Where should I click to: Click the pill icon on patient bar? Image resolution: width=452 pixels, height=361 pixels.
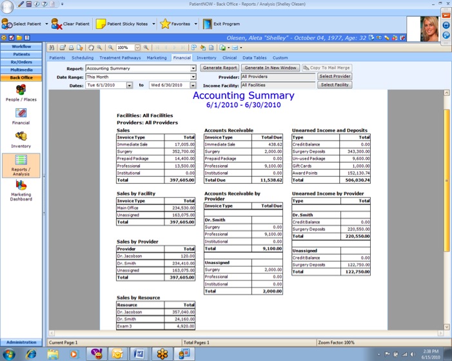tap(387, 38)
